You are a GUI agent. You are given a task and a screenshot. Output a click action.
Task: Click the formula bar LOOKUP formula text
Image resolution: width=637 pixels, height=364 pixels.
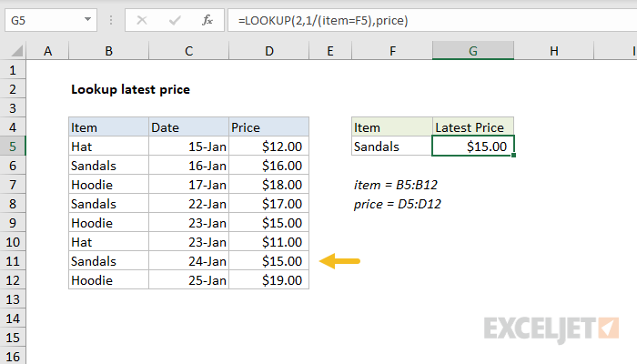point(323,20)
